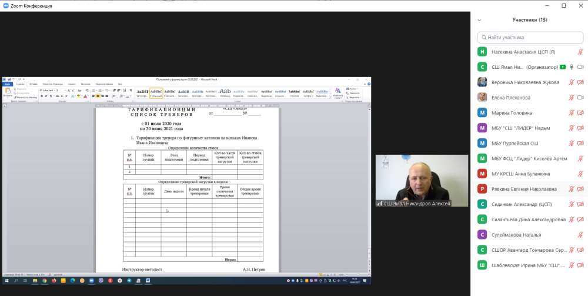The height and width of the screenshot is (296, 588).
Task: Click Zoom icon in shared taskbar
Action: click(x=92, y=281)
